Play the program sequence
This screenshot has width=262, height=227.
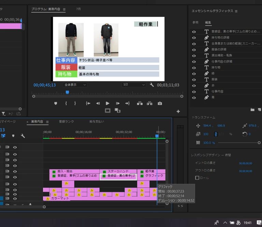pos(107,104)
